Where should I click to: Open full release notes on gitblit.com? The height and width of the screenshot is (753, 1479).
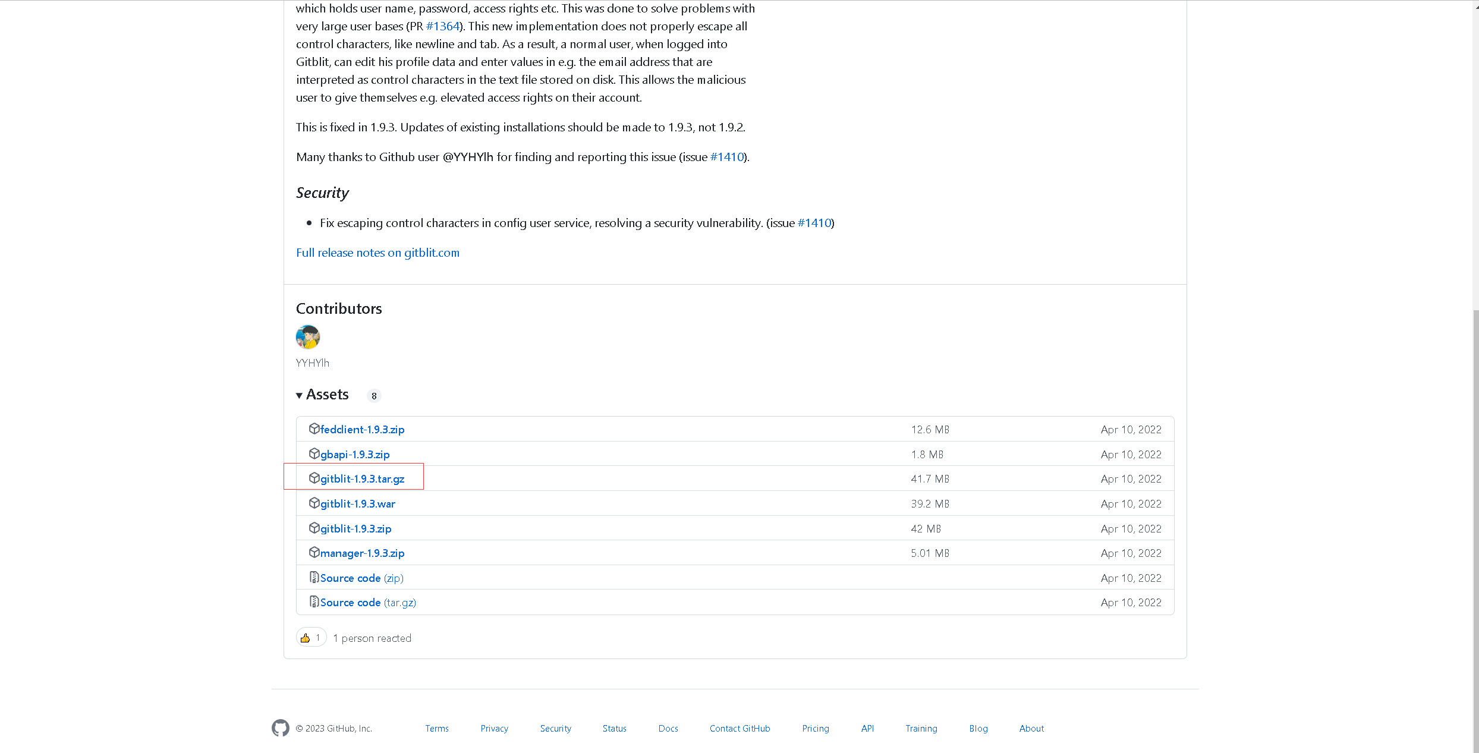(x=377, y=253)
